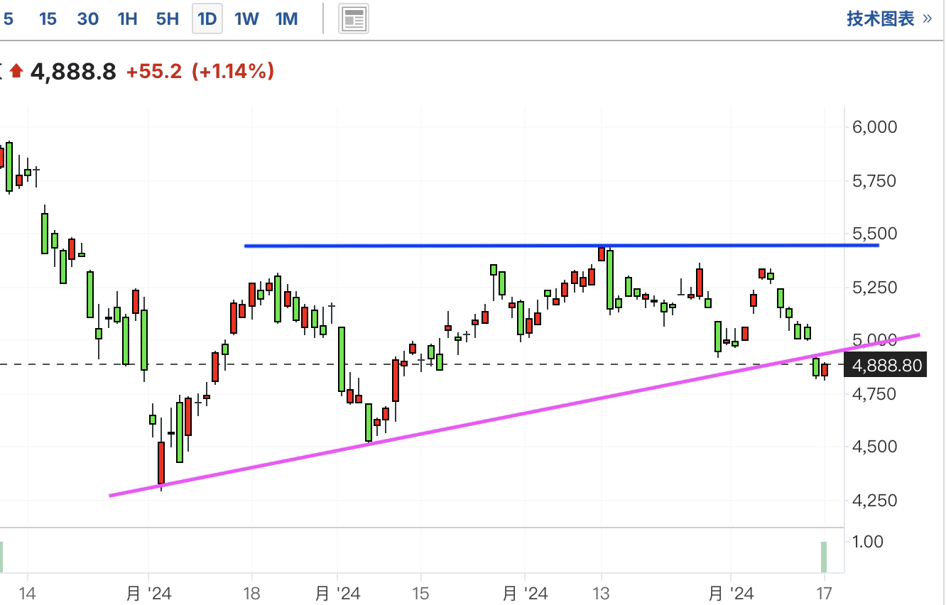Image resolution: width=946 pixels, height=605 pixels.
Task: Click the dashed current price line
Action: [x=422, y=364]
